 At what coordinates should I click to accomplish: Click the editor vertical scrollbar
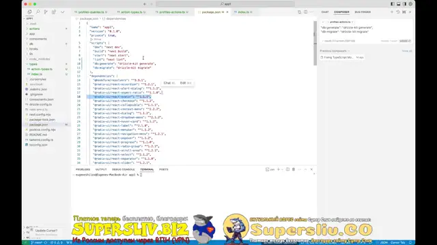(x=315, y=43)
